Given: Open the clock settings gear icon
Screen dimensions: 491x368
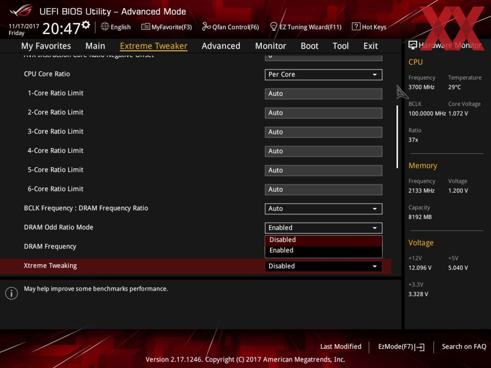Looking at the screenshot, I should pyautogui.click(x=86, y=25).
